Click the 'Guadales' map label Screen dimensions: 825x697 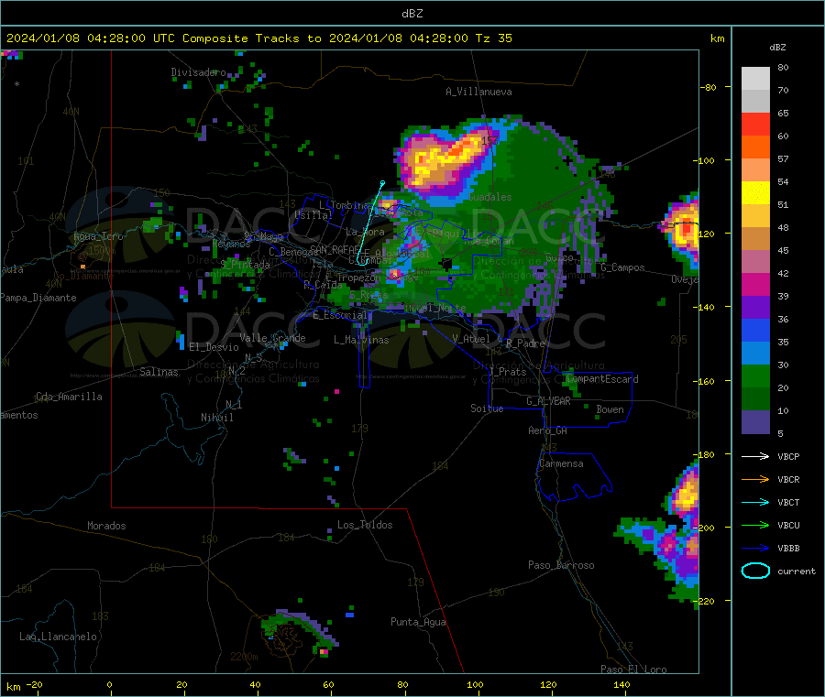(x=489, y=197)
